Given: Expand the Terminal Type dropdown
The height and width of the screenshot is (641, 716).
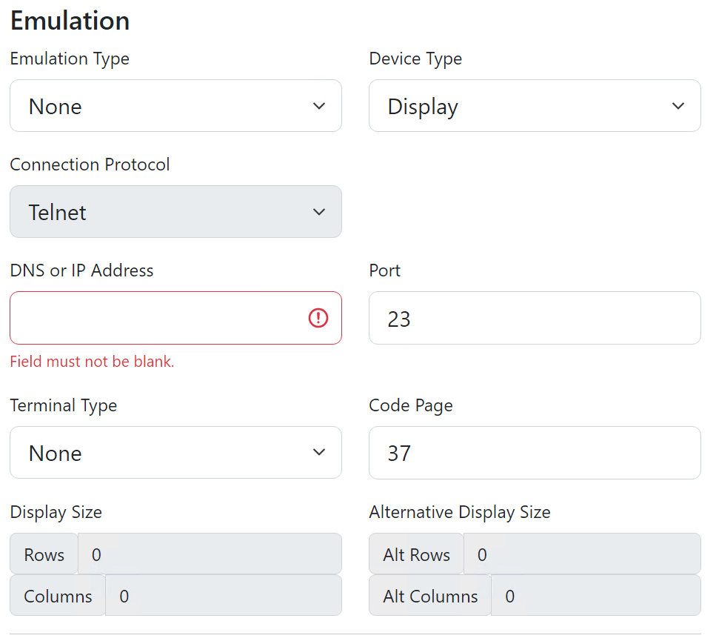Looking at the screenshot, I should point(175,453).
